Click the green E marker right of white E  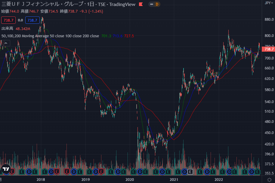click(200, 172)
